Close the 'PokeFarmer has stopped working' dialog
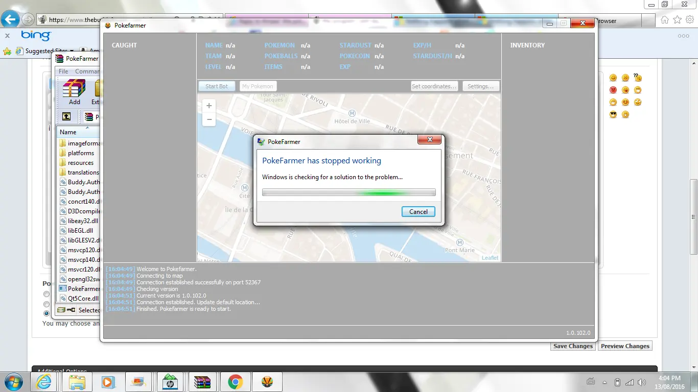Viewport: 698px width, 392px height. [429, 139]
